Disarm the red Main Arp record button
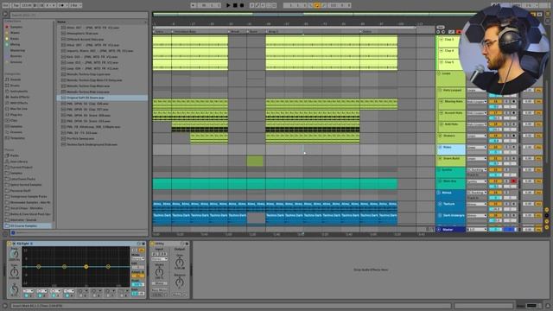Image resolution: width=553 pixels, height=311 pixels. click(513, 181)
